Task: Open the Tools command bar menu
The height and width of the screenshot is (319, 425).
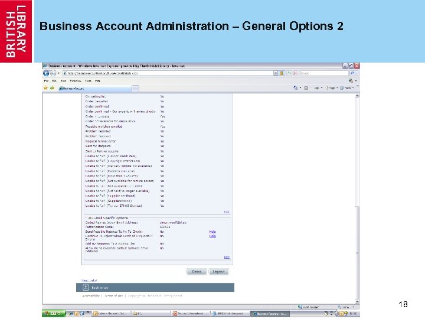Action: pyautogui.click(x=347, y=88)
